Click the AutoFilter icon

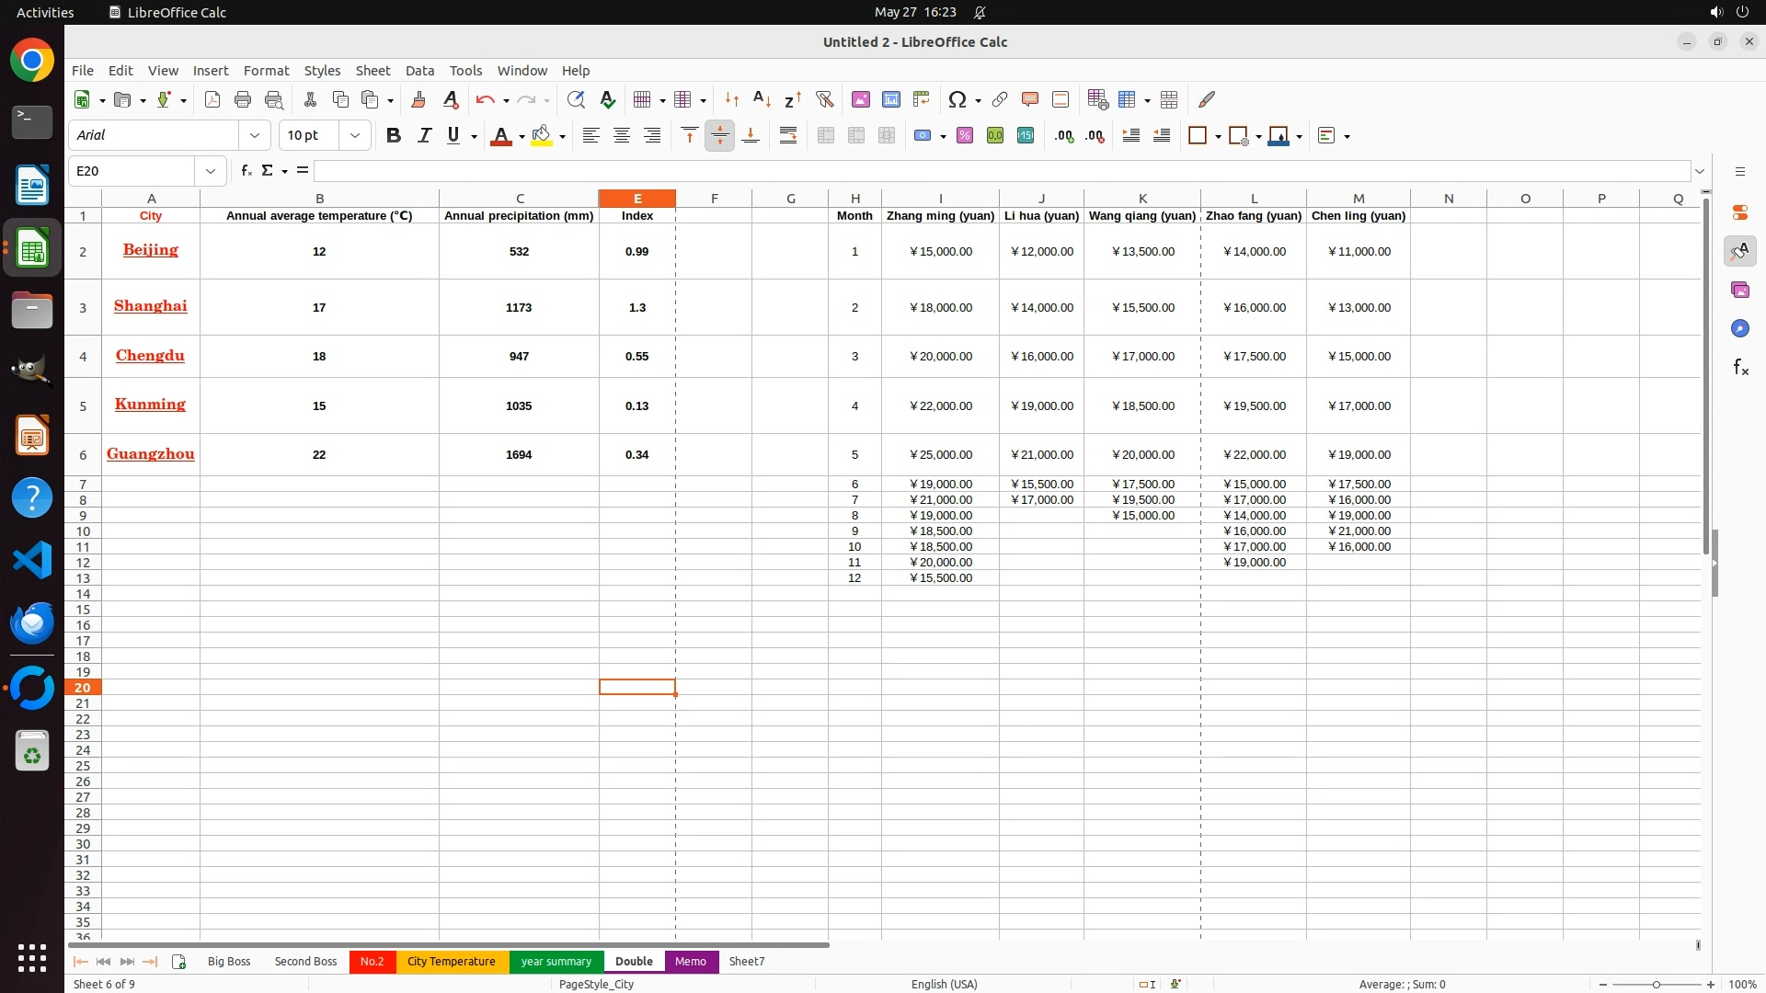pyautogui.click(x=824, y=99)
